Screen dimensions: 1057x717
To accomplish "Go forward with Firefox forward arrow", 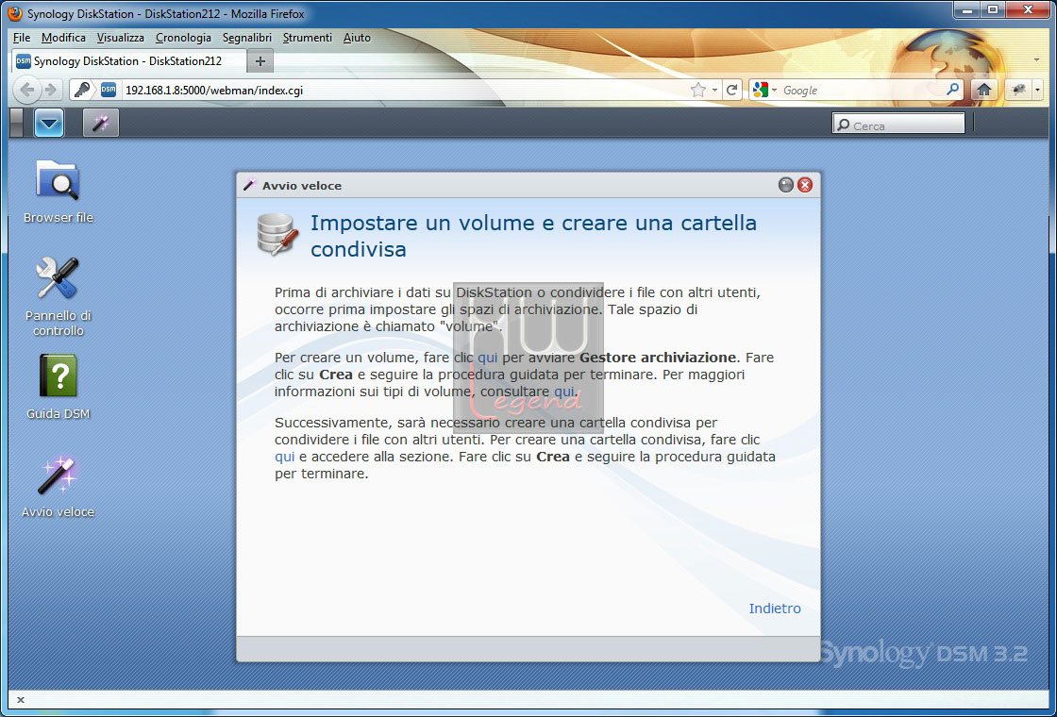I will (51, 90).
